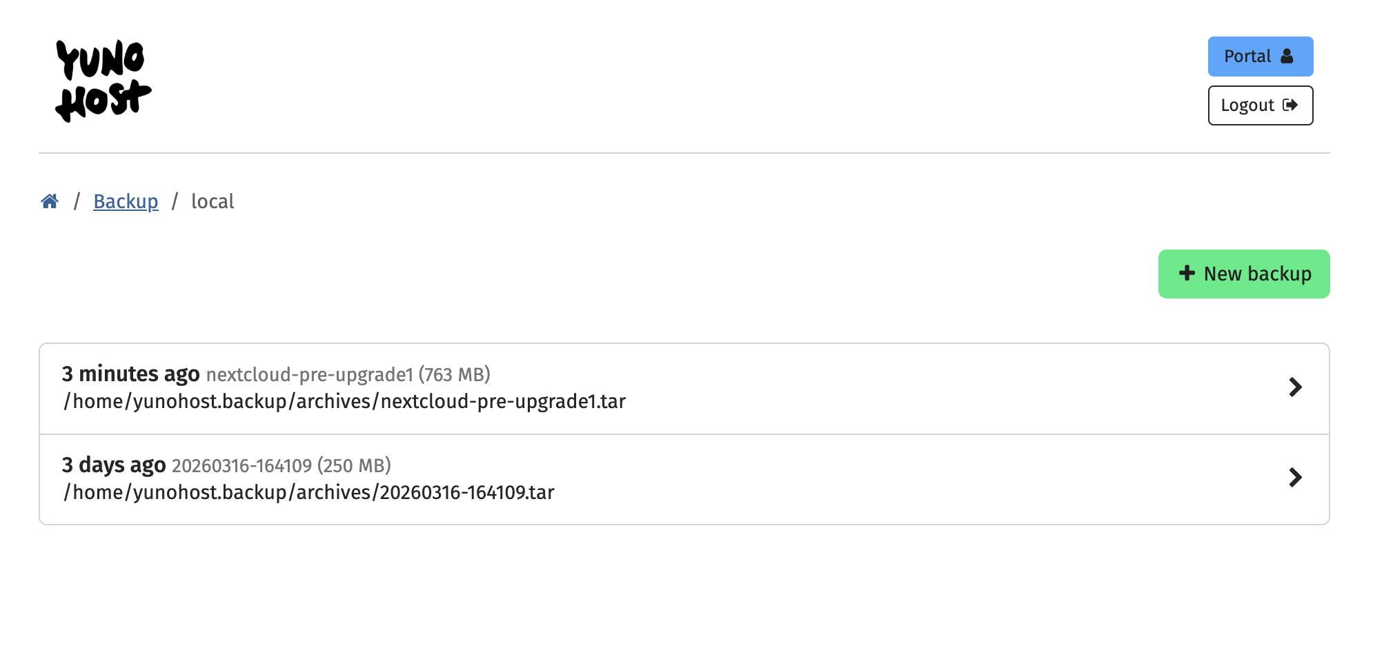Open the Backup breadcrumb link
The height and width of the screenshot is (670, 1373).
click(x=126, y=201)
